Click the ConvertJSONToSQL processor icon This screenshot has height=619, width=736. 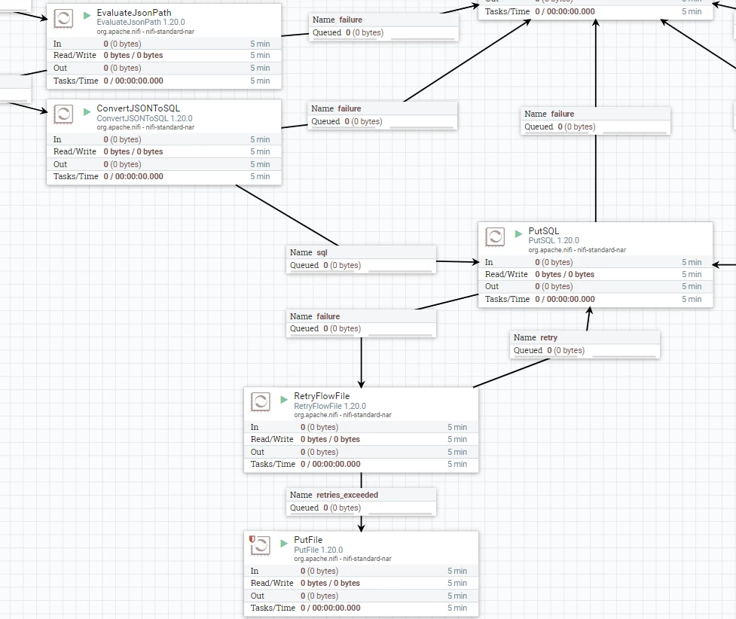click(63, 114)
